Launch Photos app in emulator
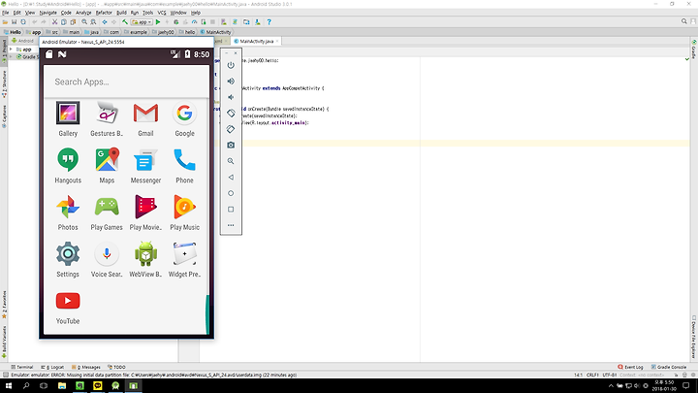The height and width of the screenshot is (393, 698). click(x=68, y=207)
